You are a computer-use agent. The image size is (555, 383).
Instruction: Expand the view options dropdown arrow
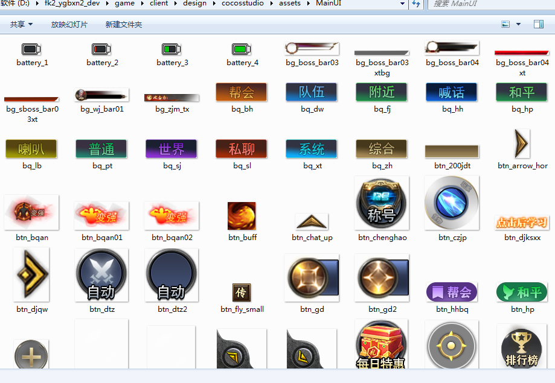click(518, 25)
